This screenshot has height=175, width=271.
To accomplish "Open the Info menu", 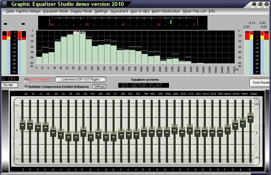I will [x=212, y=11].
